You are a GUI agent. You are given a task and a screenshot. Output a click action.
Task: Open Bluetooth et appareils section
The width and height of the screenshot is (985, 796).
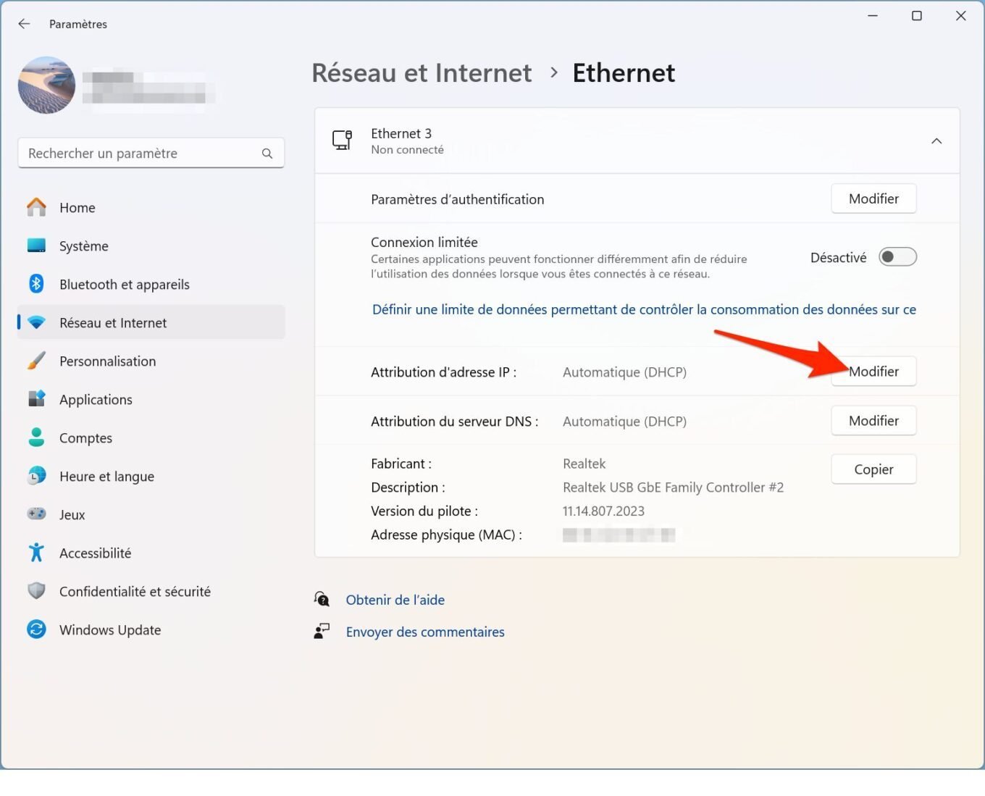(151, 285)
